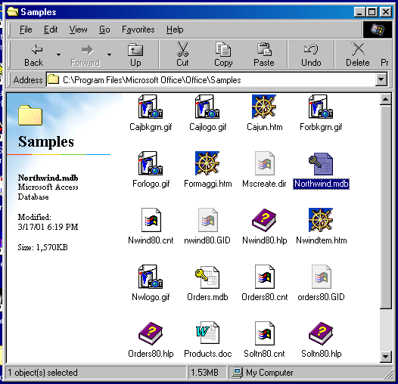Open the Cajbkgrn.gif image file icon
This screenshot has width=398, height=384.
pos(151,107)
